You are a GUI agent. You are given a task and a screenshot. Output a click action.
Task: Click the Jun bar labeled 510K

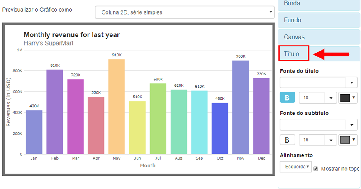[137, 128]
